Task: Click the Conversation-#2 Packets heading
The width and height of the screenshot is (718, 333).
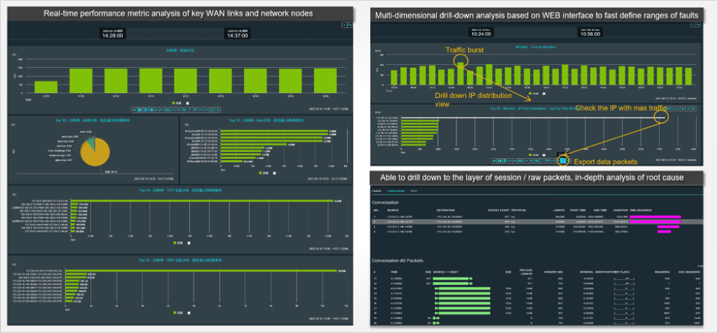Action: (x=396, y=260)
